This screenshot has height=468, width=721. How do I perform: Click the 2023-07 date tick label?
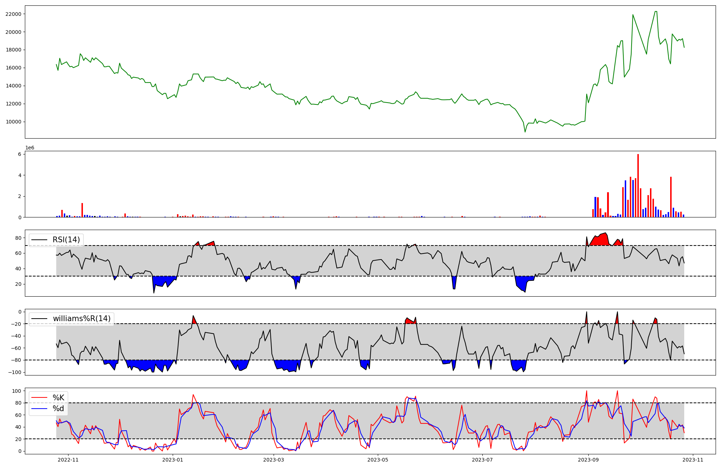point(482,460)
